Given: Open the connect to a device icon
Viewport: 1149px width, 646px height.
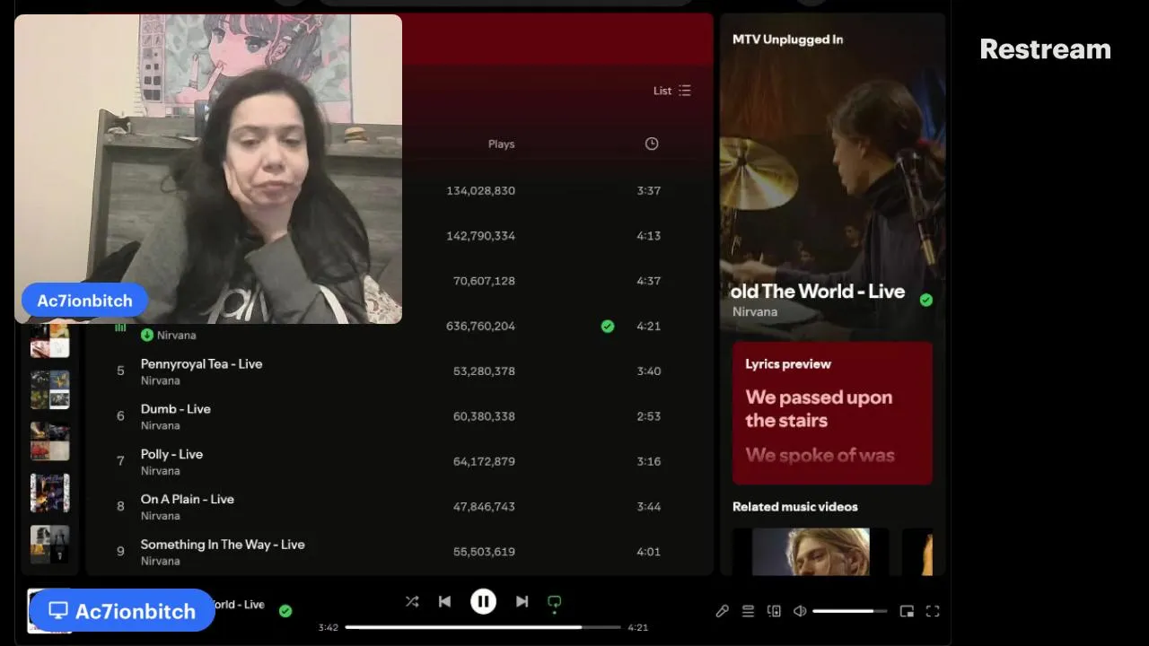Looking at the screenshot, I should (x=774, y=611).
